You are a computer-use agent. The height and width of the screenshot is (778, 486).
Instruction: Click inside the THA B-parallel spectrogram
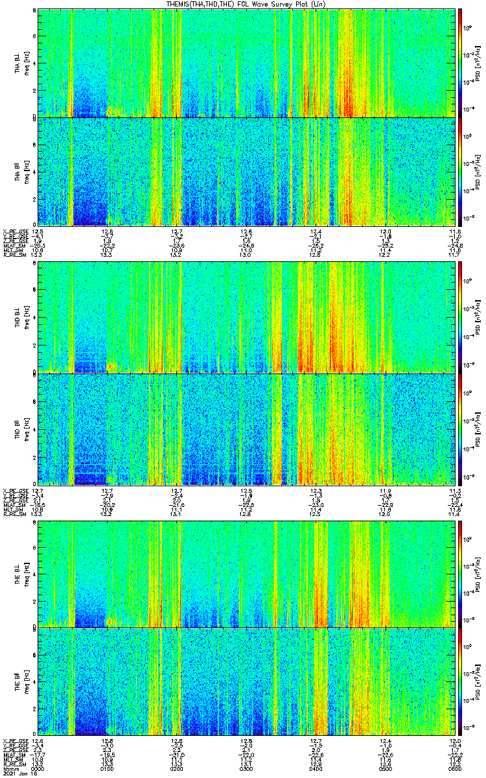[246, 171]
